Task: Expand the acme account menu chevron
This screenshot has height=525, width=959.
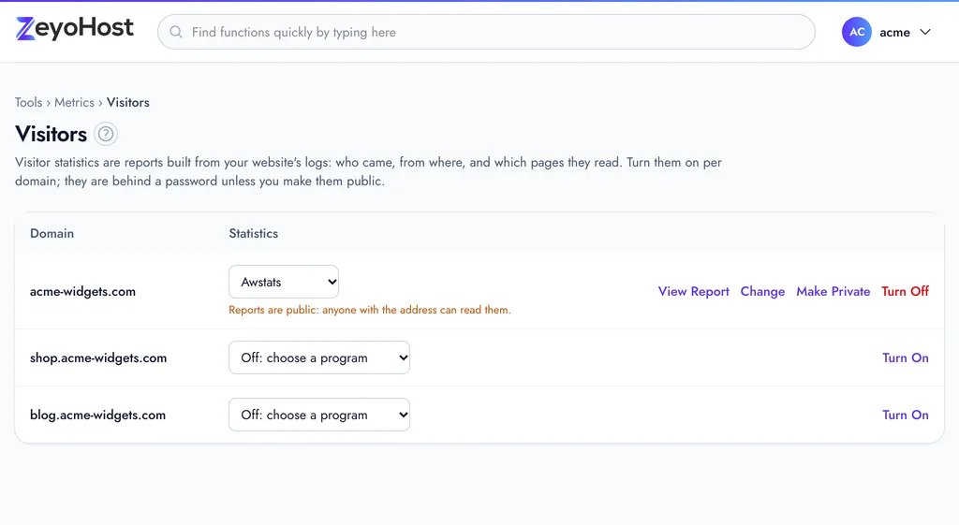Action: click(925, 32)
